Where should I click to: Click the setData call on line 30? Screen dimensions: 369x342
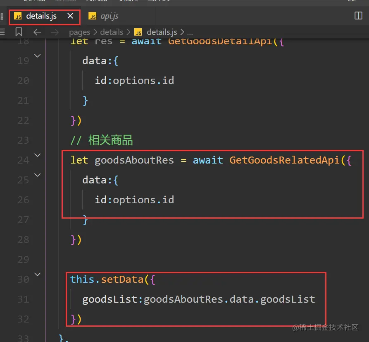click(122, 279)
